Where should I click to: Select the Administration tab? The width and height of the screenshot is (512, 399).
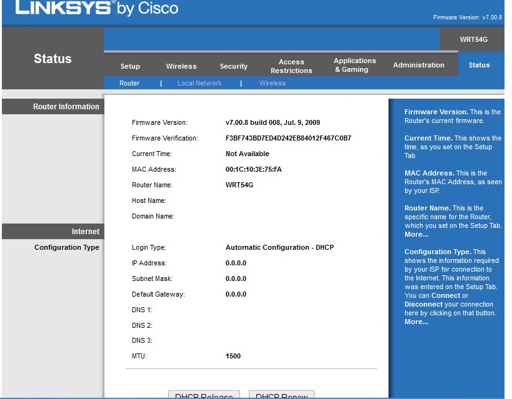click(419, 65)
